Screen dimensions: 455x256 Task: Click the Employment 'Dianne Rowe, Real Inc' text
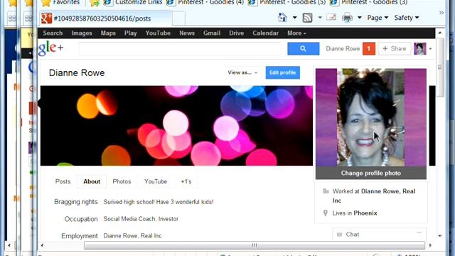132,235
